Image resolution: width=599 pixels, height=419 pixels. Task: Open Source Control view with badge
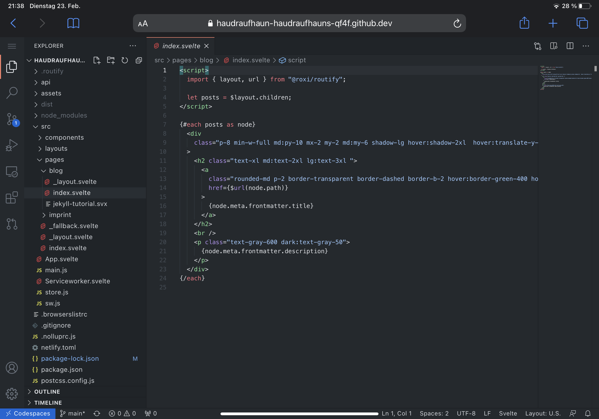[x=12, y=119]
